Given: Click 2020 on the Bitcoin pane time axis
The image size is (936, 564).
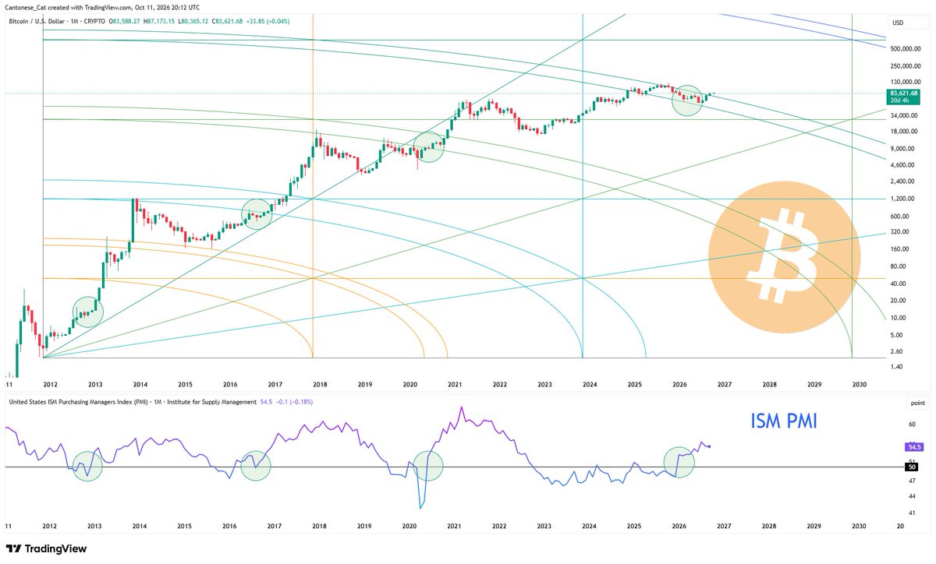Looking at the screenshot, I should click(410, 385).
